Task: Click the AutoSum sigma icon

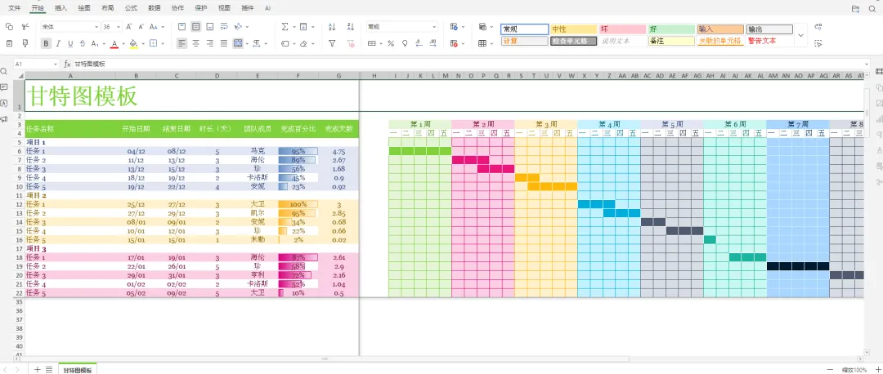Action: [285, 26]
